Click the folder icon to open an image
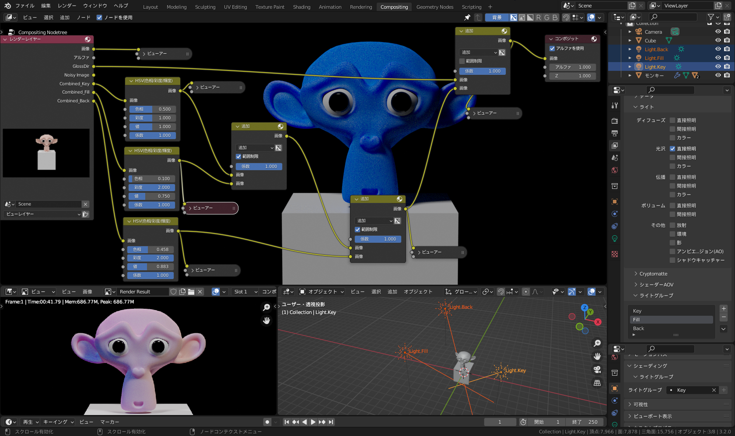 (191, 292)
